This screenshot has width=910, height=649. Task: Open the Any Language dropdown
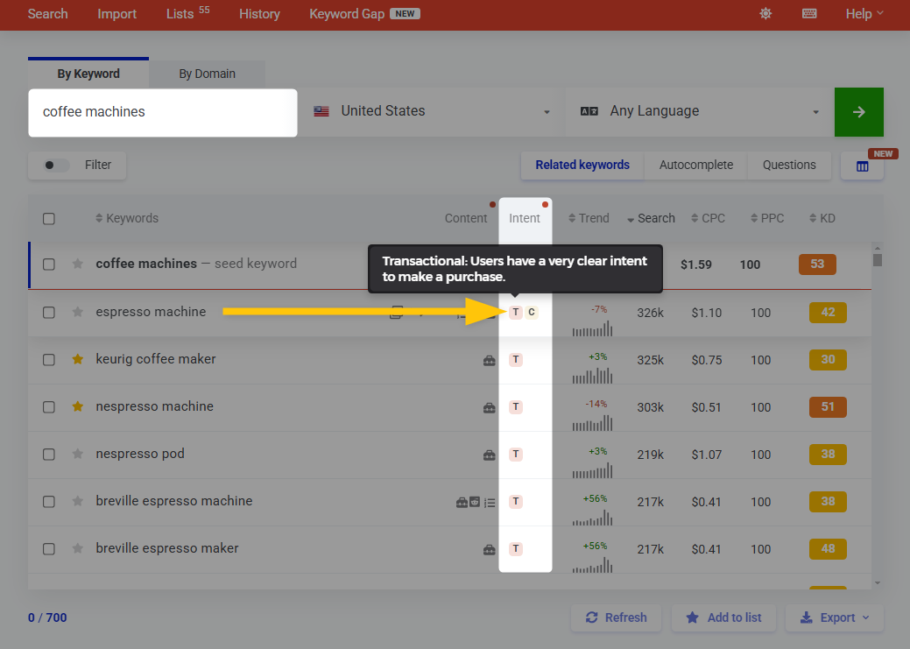click(x=696, y=111)
